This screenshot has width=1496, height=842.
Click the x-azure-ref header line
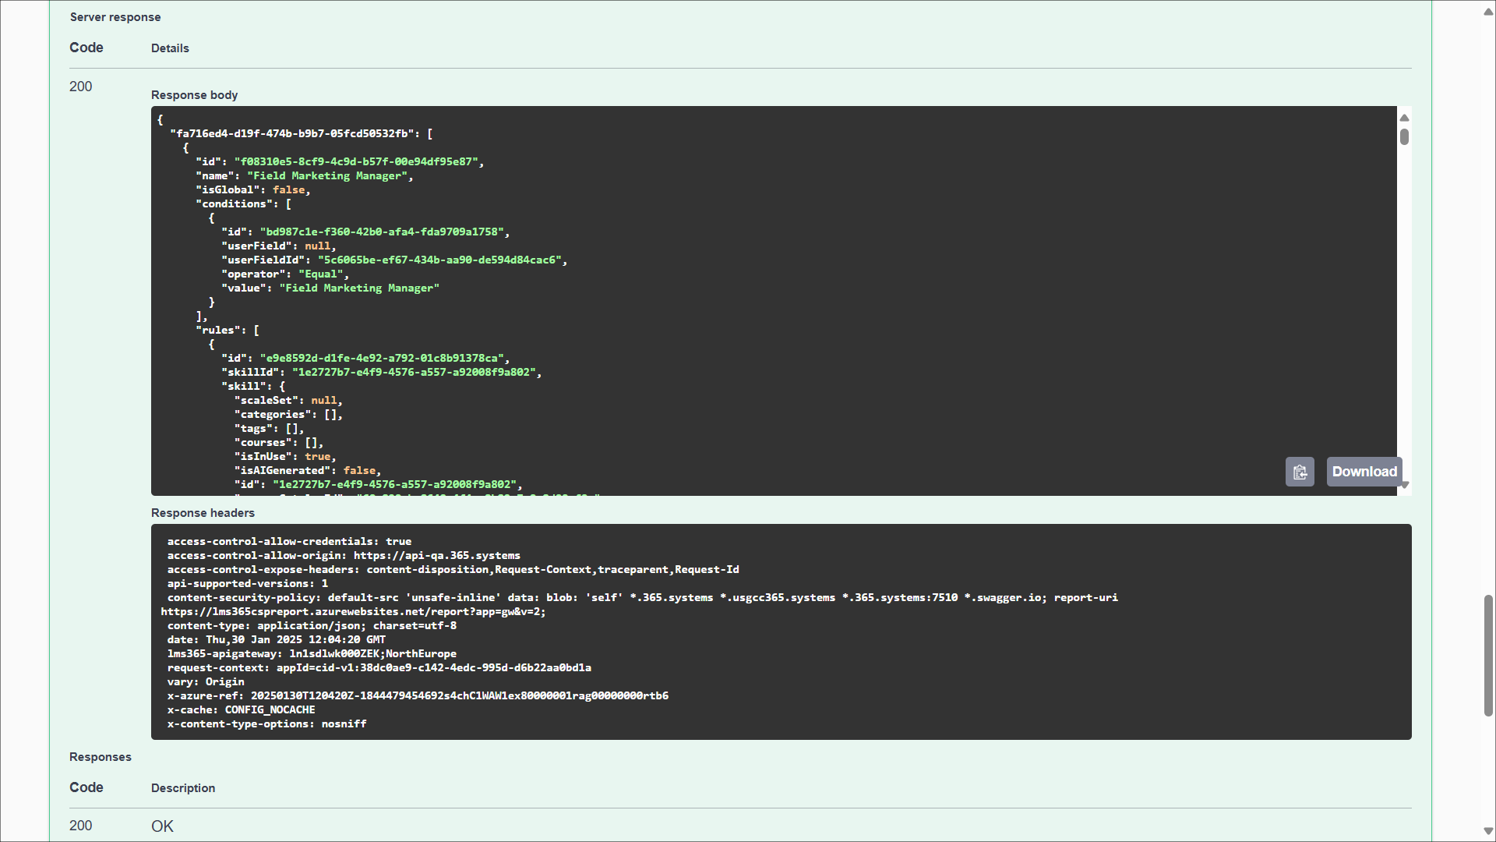coord(418,696)
